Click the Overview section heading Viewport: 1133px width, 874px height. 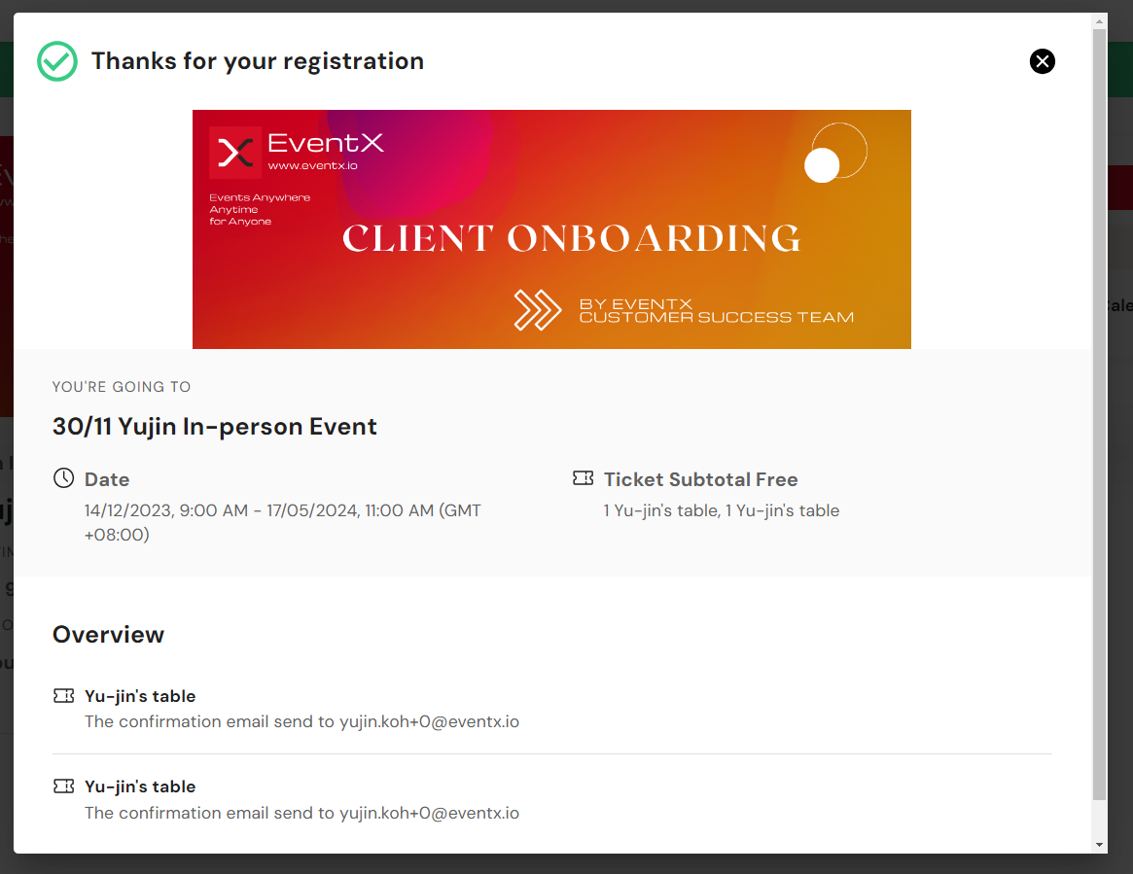(x=108, y=634)
